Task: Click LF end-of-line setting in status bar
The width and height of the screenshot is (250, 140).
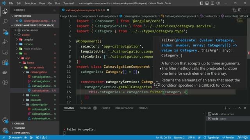Action: coord(199,138)
